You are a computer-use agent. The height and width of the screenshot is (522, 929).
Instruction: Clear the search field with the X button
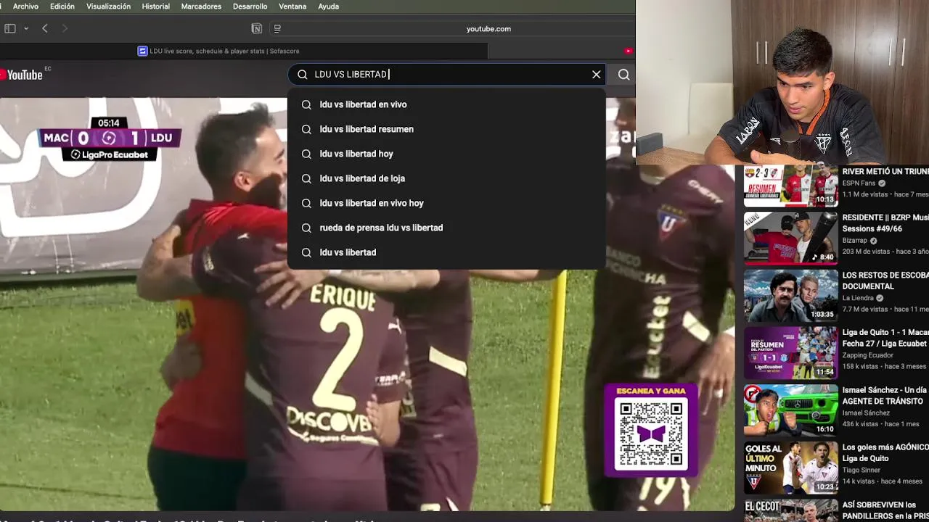[x=597, y=75]
